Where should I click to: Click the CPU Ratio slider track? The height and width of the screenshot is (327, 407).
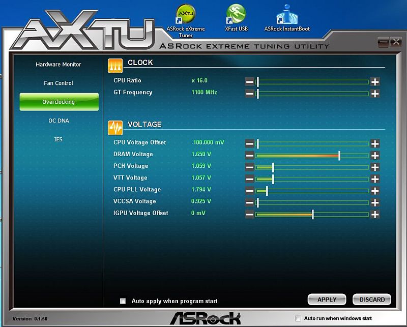(312, 82)
